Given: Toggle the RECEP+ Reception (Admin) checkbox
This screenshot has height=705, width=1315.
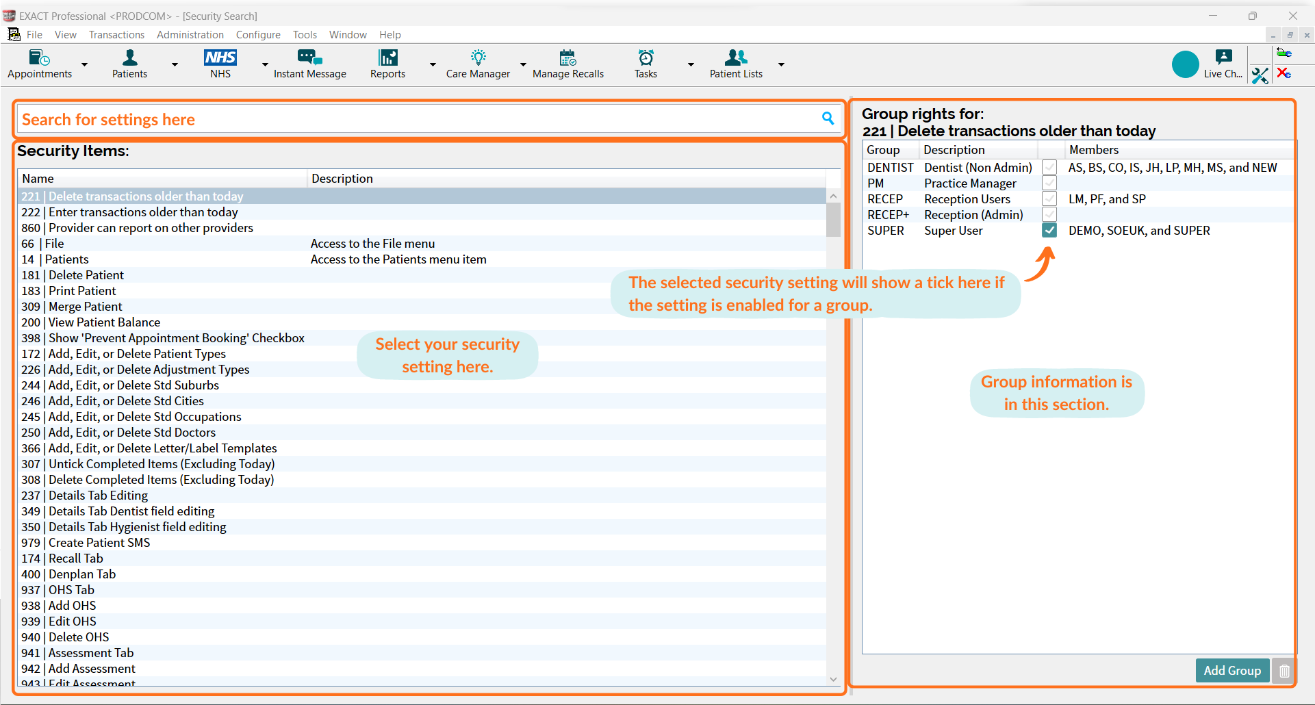Looking at the screenshot, I should tap(1049, 214).
